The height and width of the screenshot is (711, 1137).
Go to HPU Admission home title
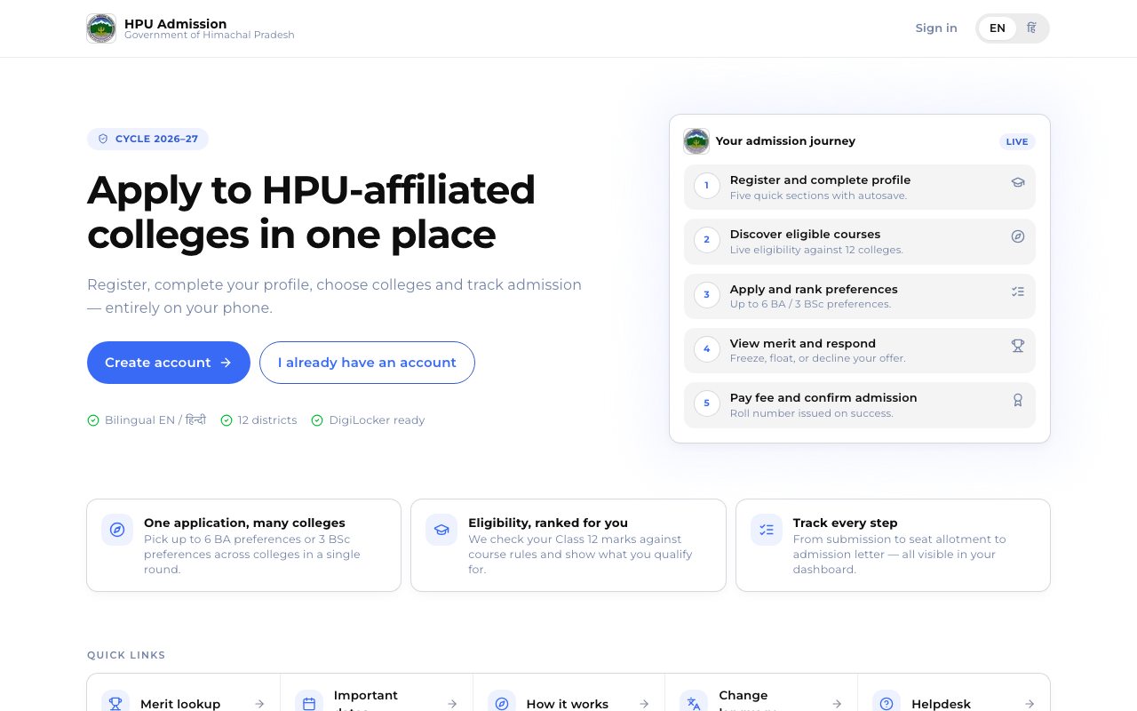[176, 24]
